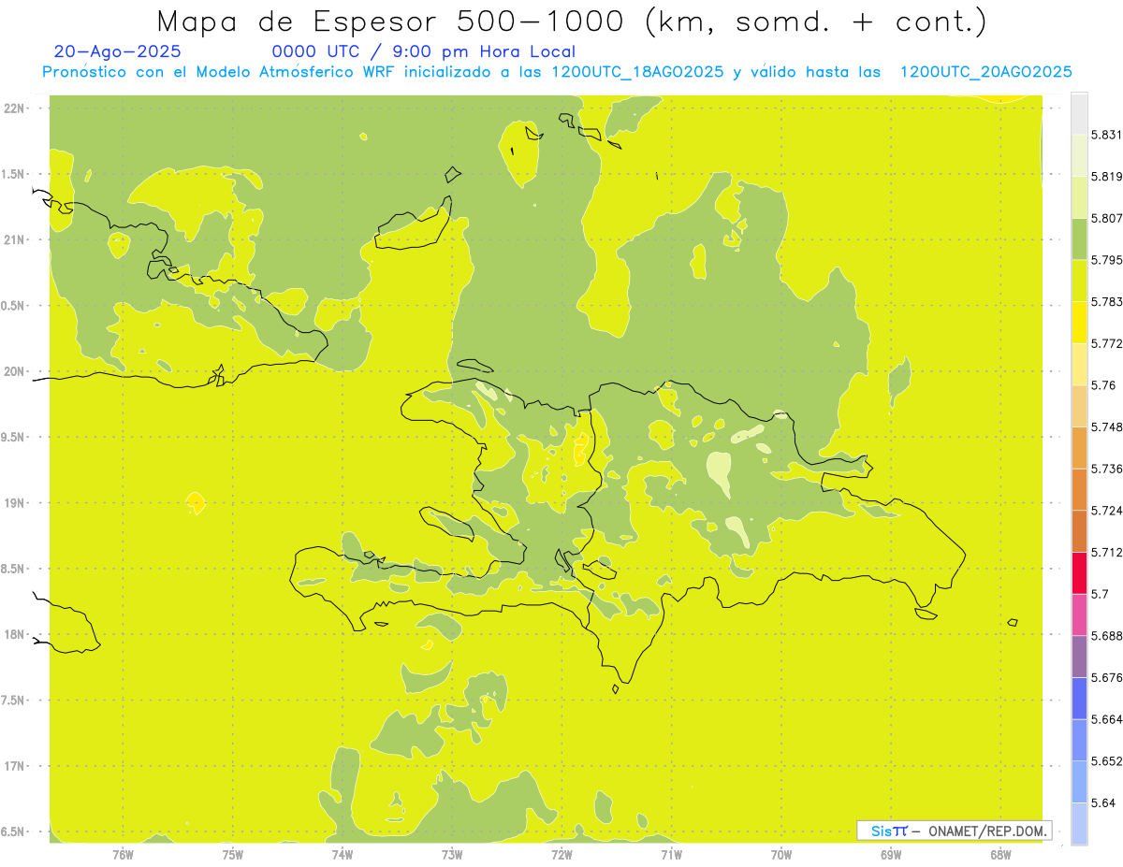Click the '20N' latitude axis label
The width and height of the screenshot is (1123, 867).
13,371
